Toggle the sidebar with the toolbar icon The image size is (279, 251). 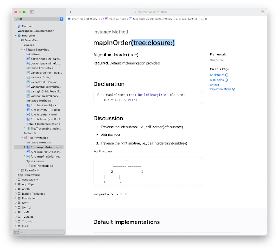click(x=32, y=12)
